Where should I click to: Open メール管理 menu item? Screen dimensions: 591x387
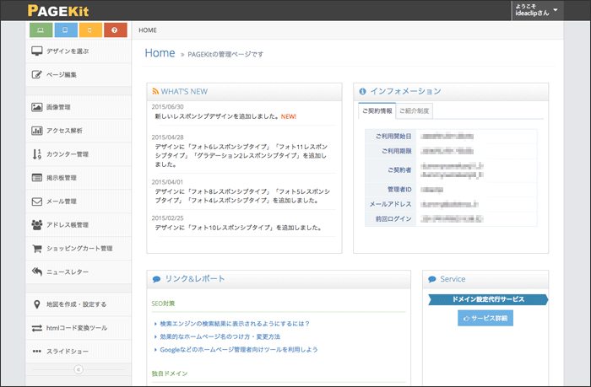click(x=79, y=202)
